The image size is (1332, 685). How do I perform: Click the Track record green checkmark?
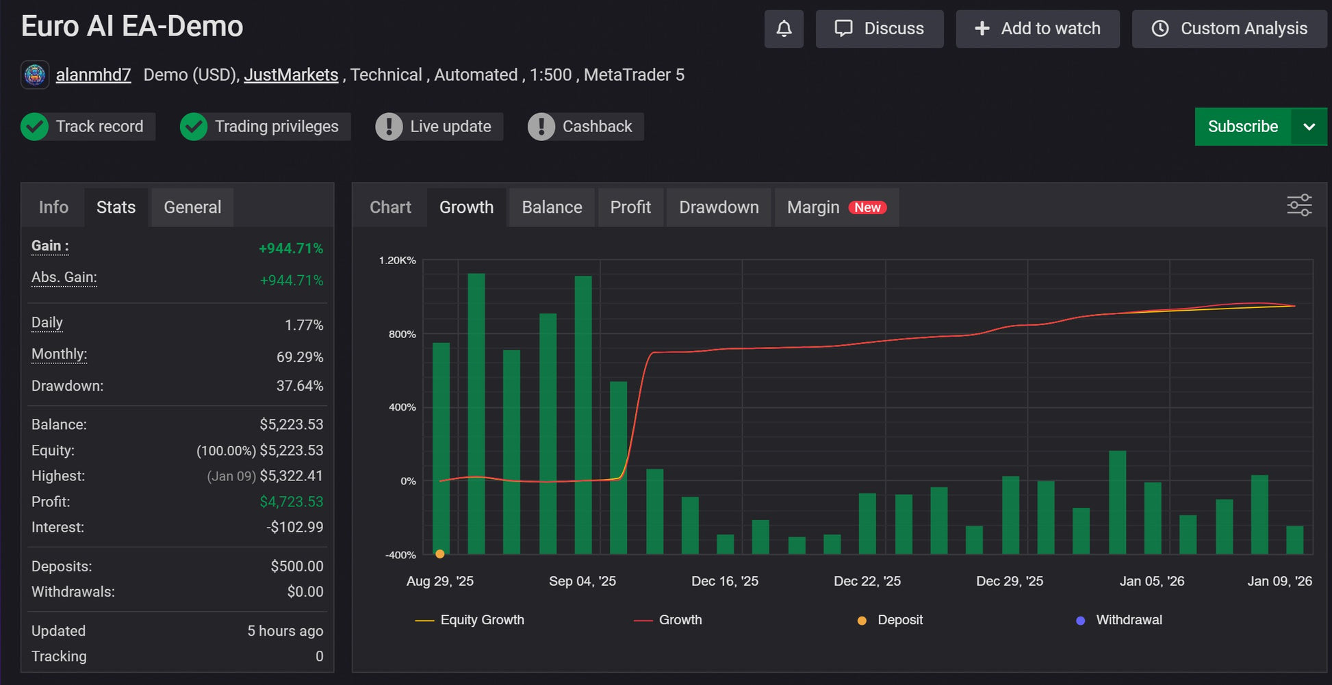coord(34,127)
